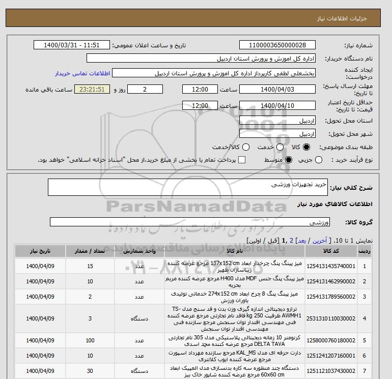This screenshot has width=392, height=379.
Task: Click the remaining days field showing 2
Action: 145,89
